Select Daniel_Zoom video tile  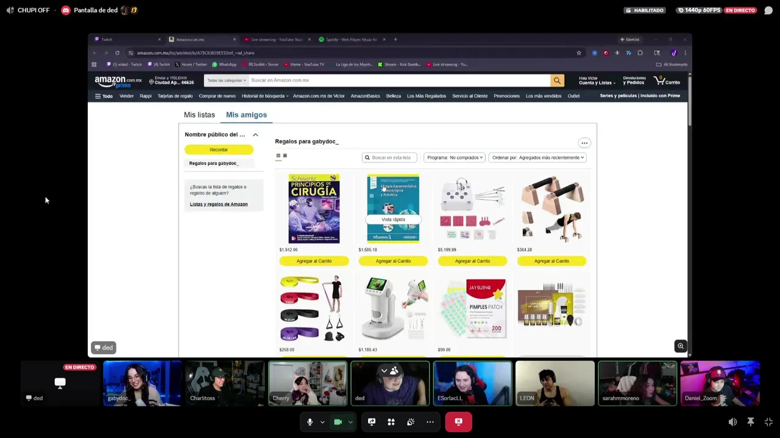(x=720, y=383)
